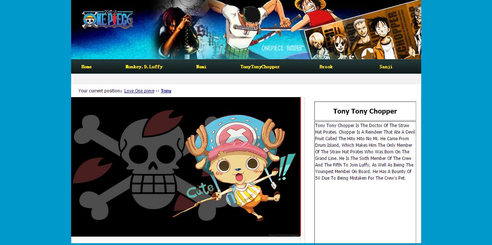The height and width of the screenshot is (245, 492).
Task: Click the 'Tony Tony Chopper' heading box
Action: click(365, 111)
